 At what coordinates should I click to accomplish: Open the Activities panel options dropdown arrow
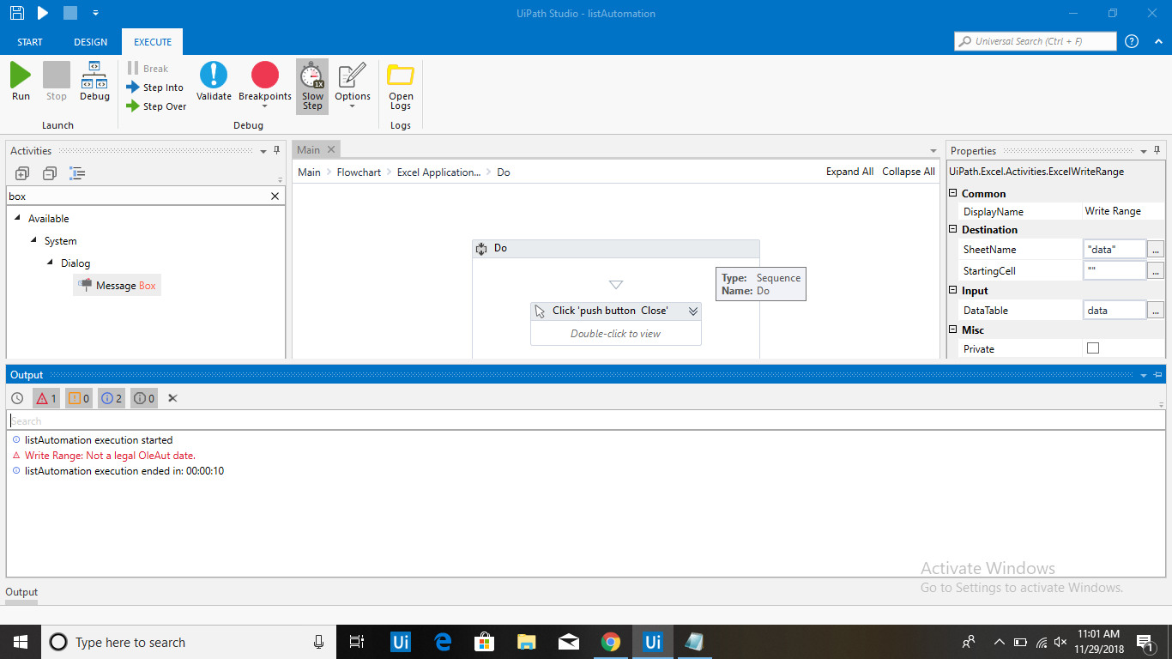263,151
